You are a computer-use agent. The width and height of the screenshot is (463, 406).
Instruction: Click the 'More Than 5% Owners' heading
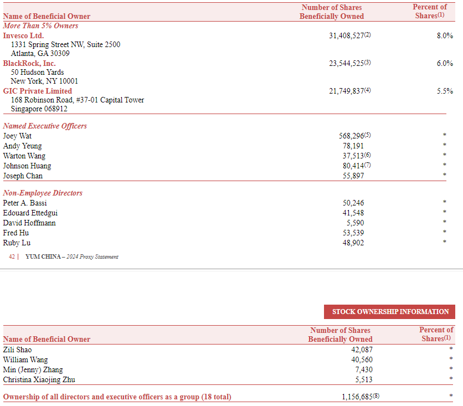[x=40, y=25]
